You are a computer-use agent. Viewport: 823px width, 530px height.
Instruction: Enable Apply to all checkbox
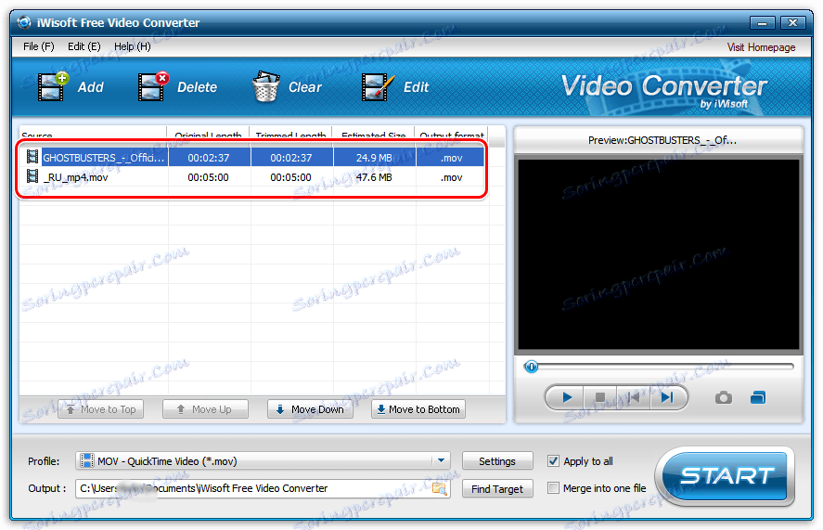(553, 461)
